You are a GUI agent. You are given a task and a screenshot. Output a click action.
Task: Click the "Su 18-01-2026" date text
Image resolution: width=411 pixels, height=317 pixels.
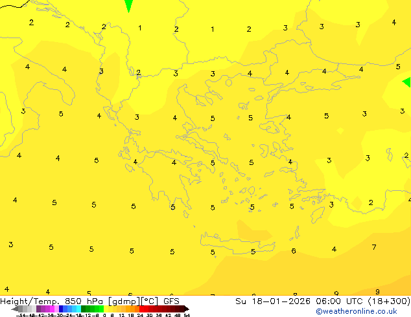click(x=273, y=301)
